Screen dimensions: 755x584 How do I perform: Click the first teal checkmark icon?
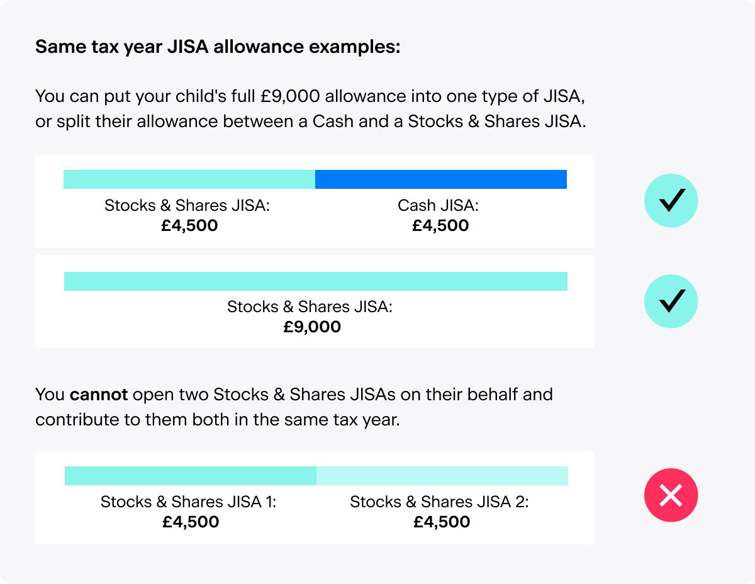(671, 201)
